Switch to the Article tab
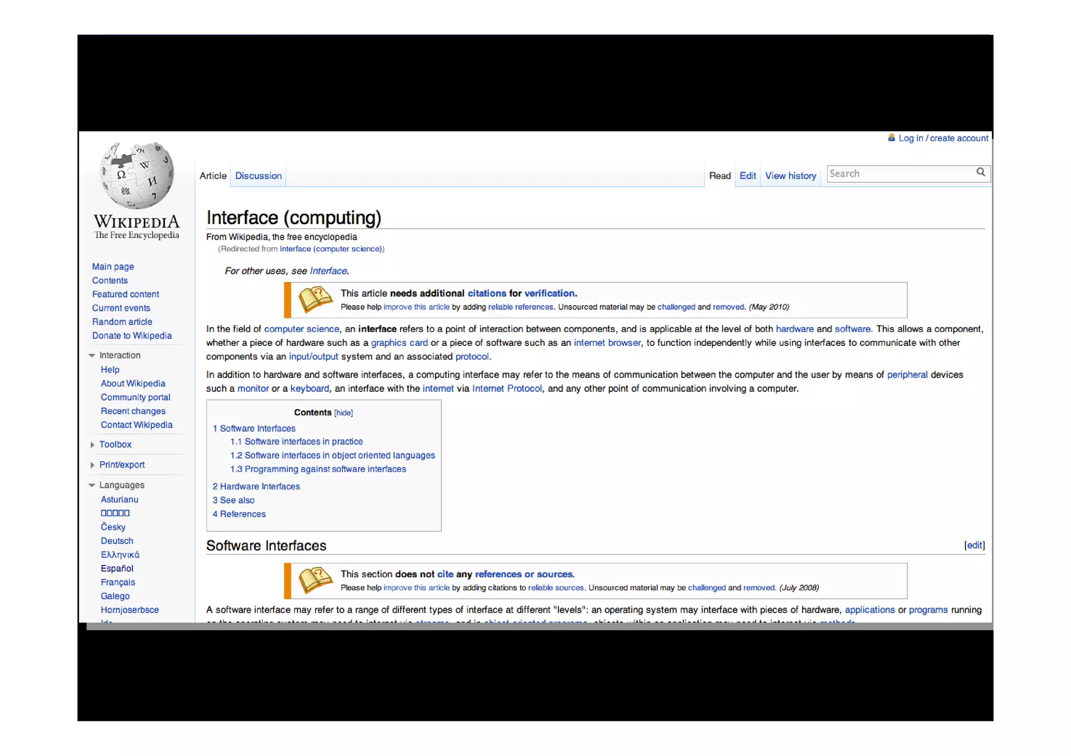Screen dimensions: 1071x756 [213, 176]
